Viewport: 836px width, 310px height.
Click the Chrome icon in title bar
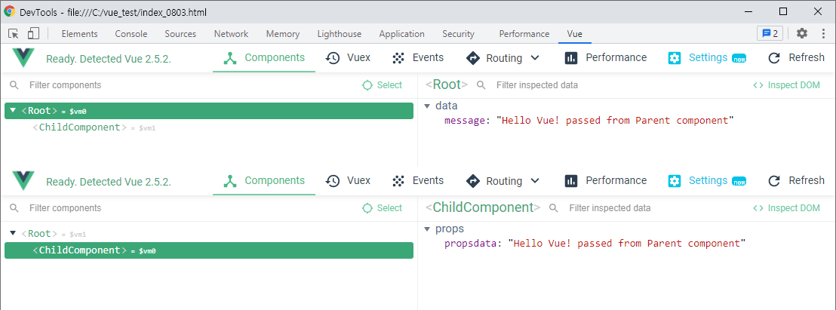pos(10,11)
